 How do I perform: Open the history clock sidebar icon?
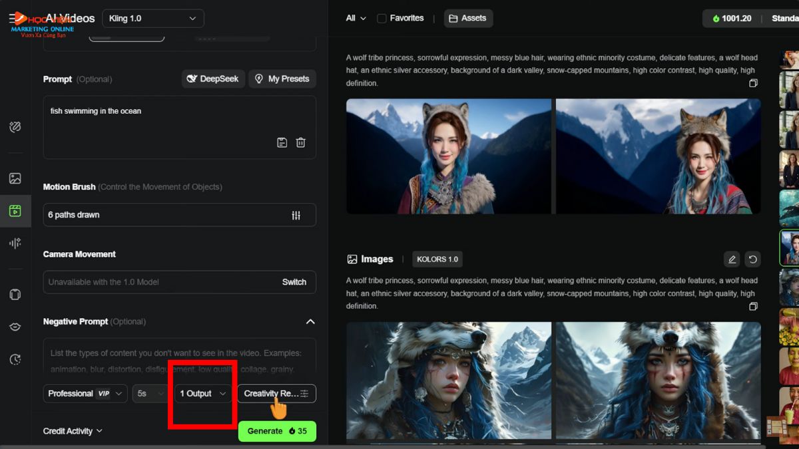pyautogui.click(x=15, y=359)
